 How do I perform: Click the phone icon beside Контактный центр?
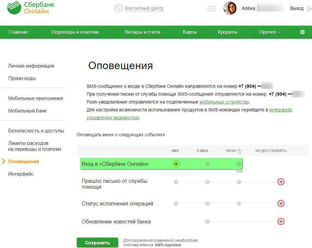tap(118, 9)
